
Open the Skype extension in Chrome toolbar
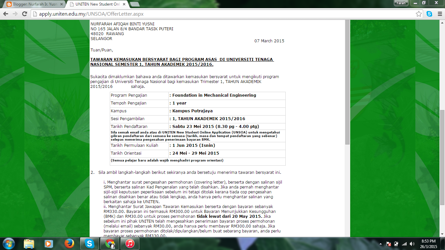tap(429, 14)
